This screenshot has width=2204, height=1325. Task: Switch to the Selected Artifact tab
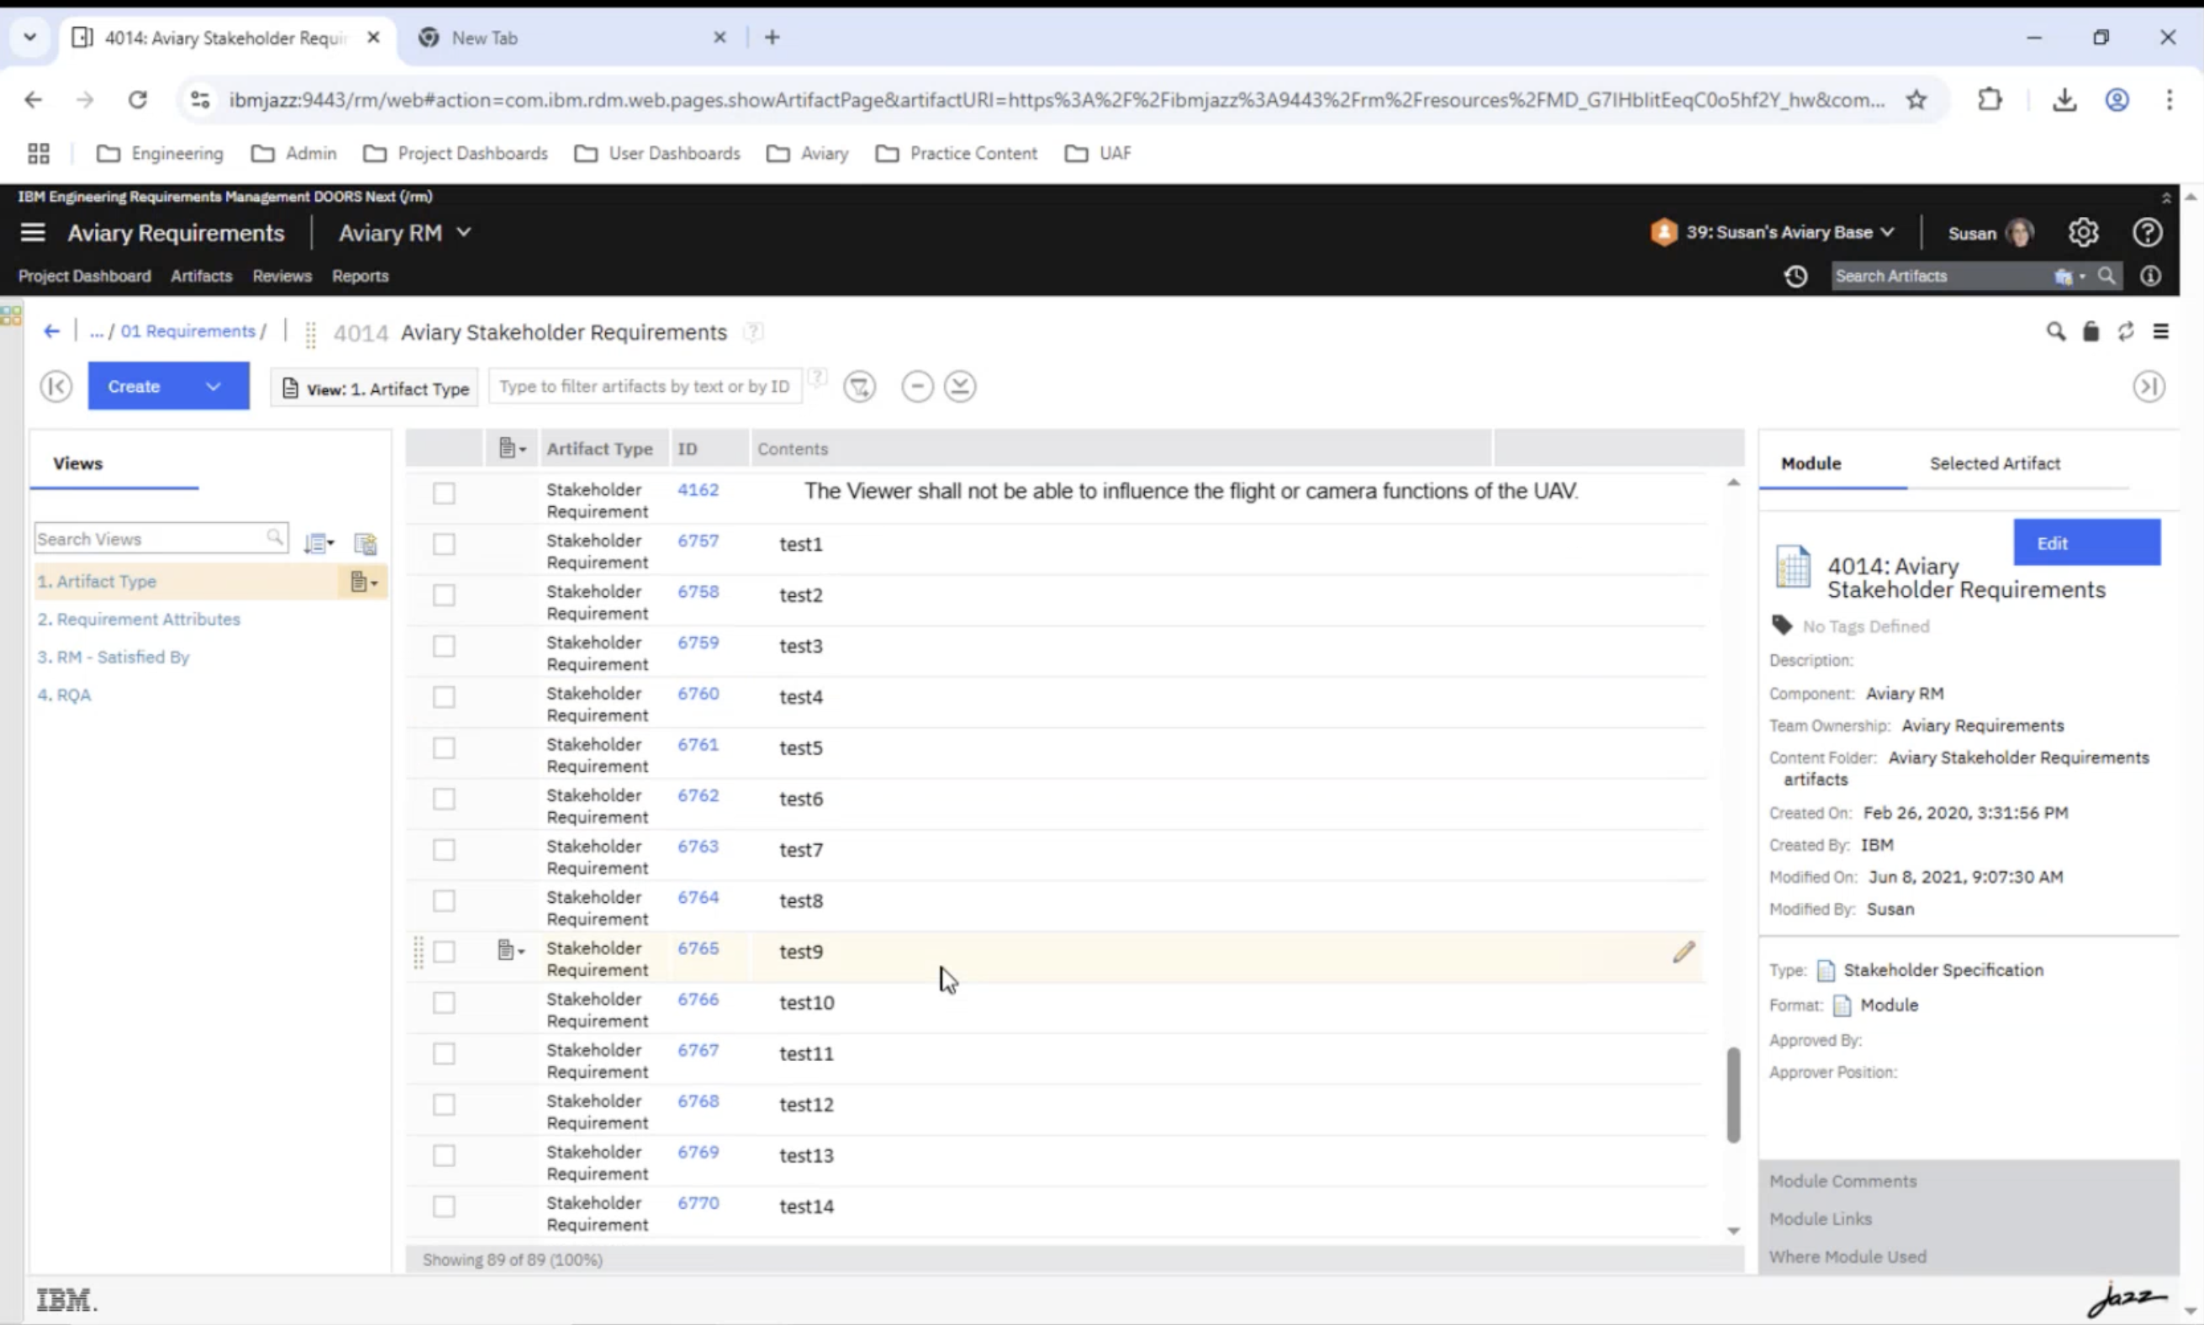coord(1994,463)
